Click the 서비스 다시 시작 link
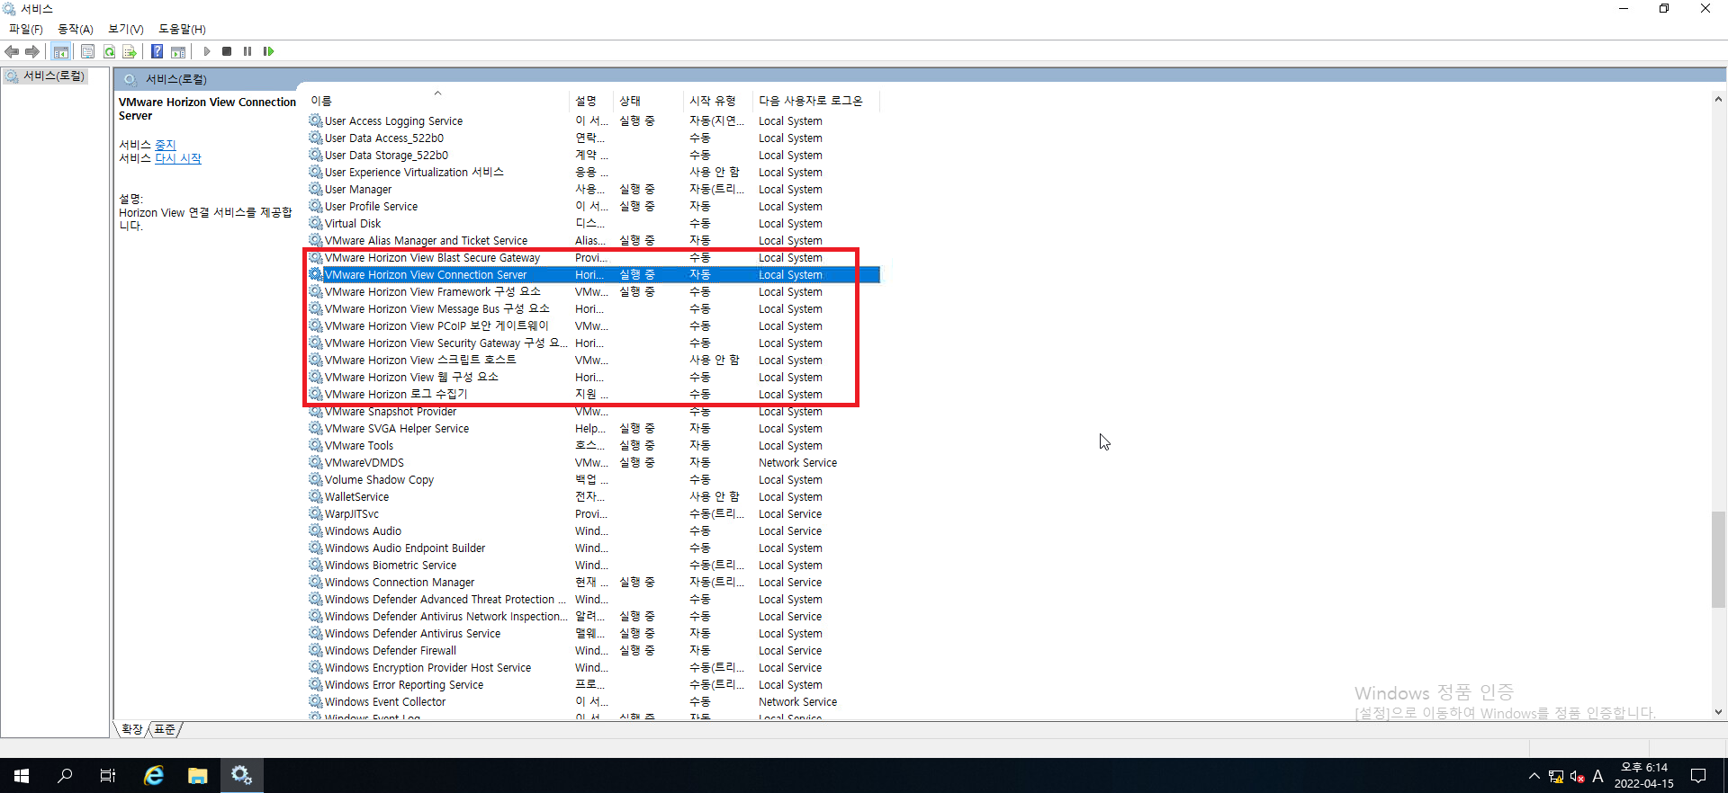The image size is (1728, 793). 178,158
